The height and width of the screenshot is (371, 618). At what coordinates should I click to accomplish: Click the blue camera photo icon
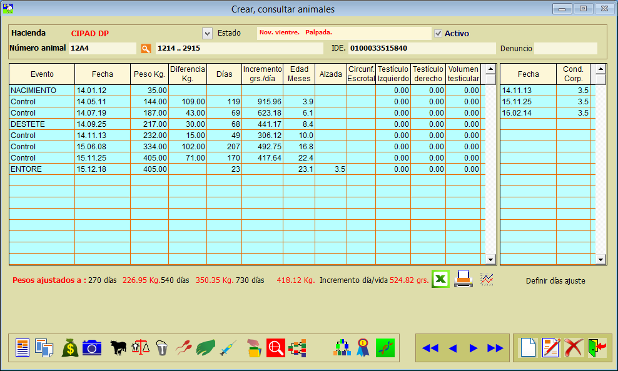pos(92,347)
